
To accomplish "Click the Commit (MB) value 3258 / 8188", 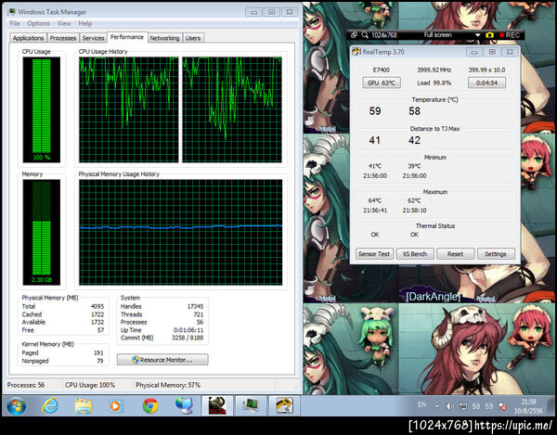I will pos(188,338).
